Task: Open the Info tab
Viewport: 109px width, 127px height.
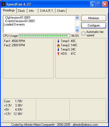Action: 31,11
